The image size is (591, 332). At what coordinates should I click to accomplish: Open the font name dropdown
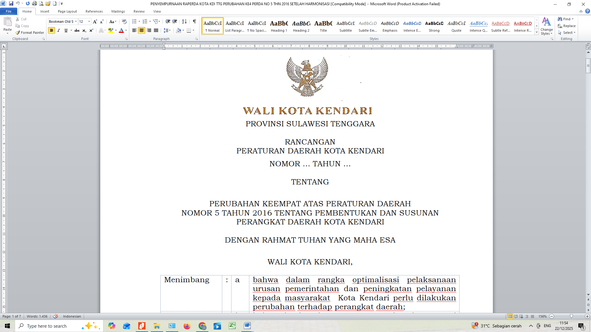[76, 22]
